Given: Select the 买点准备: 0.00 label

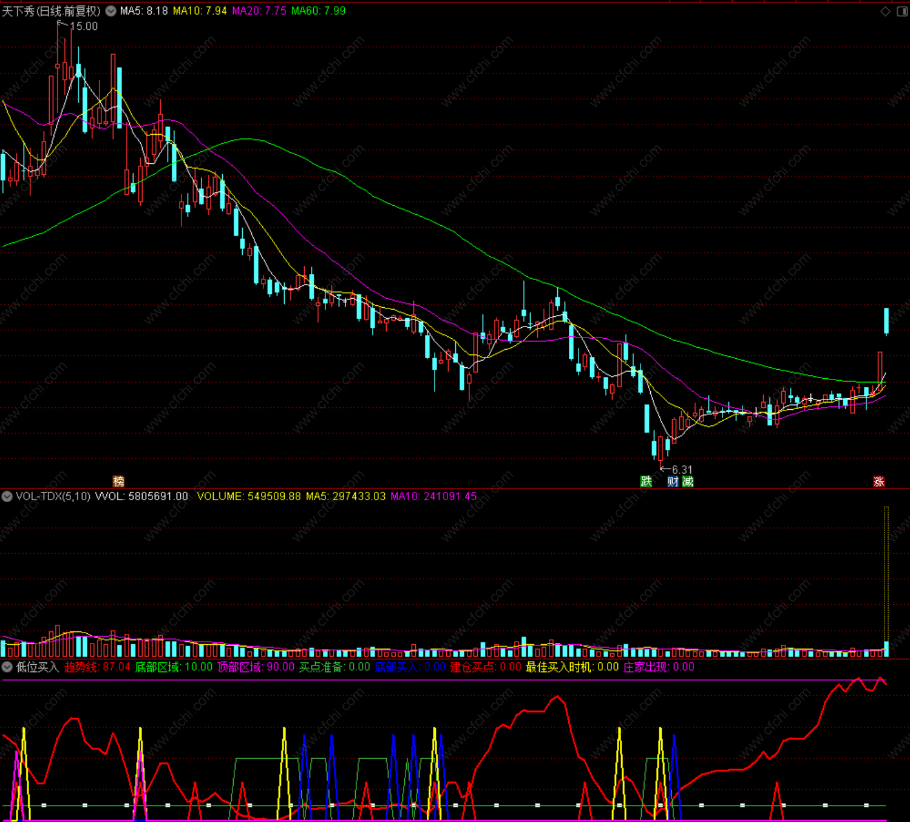Looking at the screenshot, I should pos(334,667).
